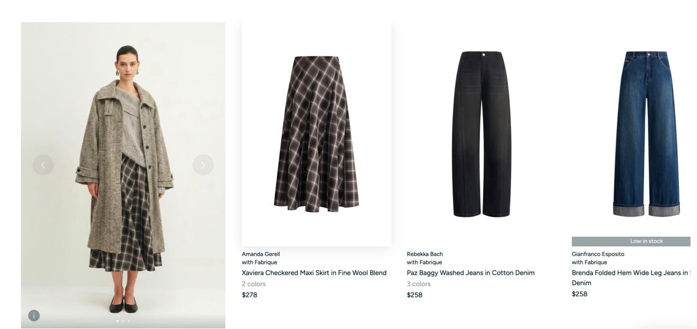Click "3 colors" under the Paz jeans
This screenshot has height=329, width=697.
(419, 284)
